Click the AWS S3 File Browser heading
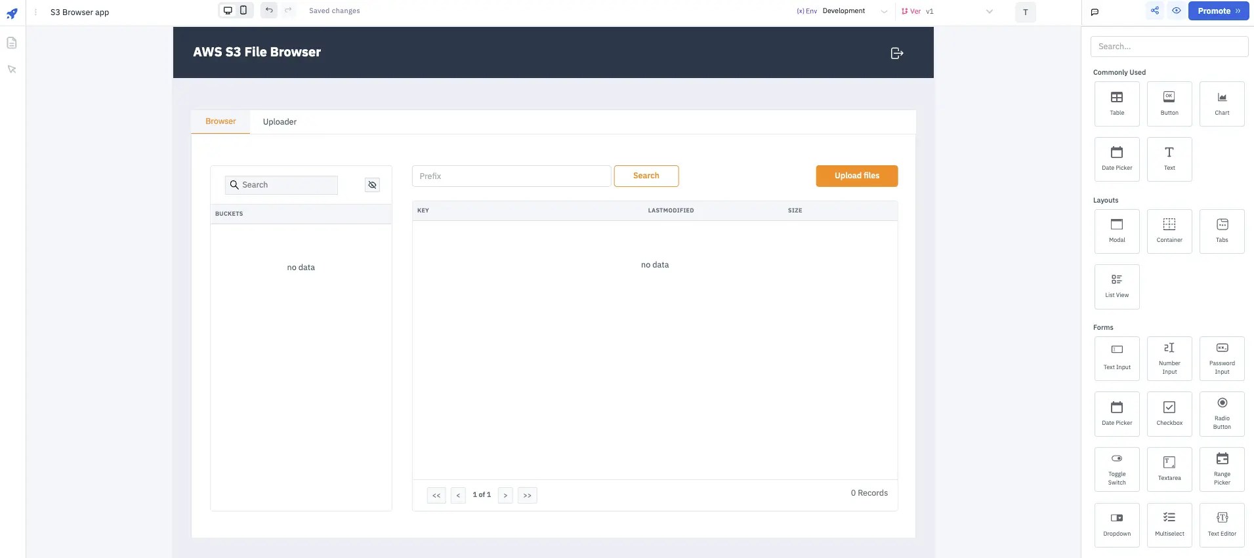1254x558 pixels. (x=257, y=52)
